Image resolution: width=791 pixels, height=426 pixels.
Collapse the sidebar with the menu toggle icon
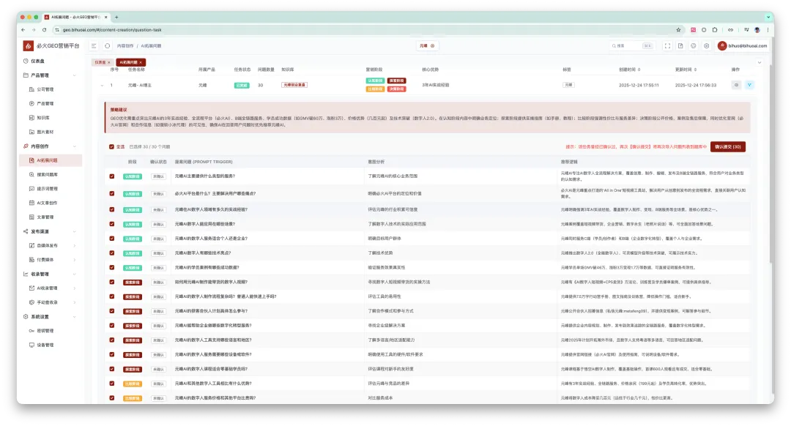94,45
